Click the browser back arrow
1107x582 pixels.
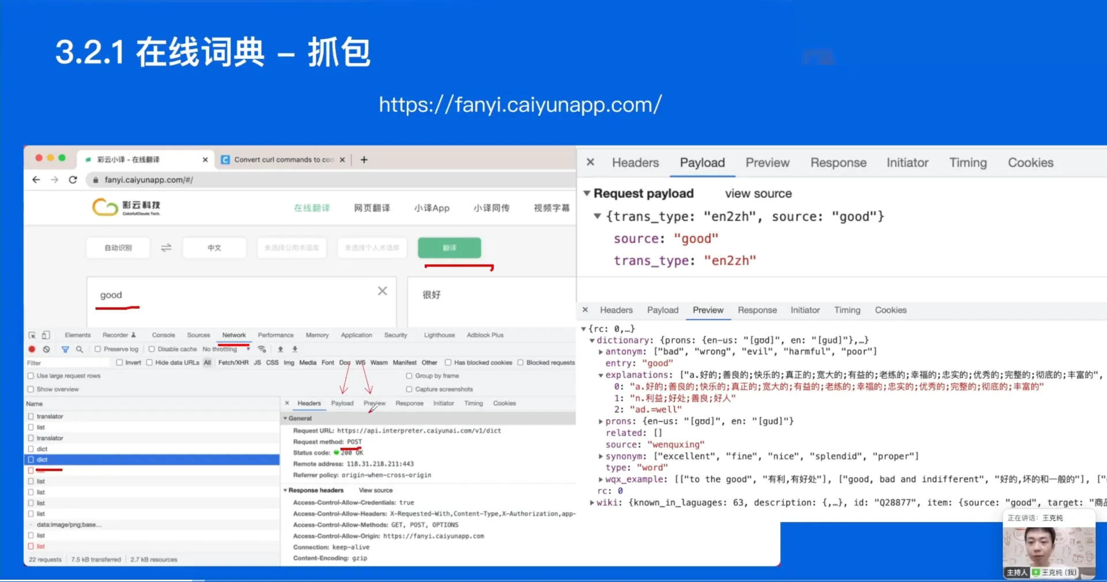click(x=36, y=180)
